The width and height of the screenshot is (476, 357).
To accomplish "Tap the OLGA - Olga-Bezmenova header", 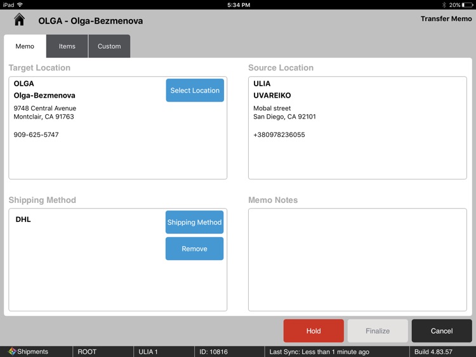I will tap(91, 21).
